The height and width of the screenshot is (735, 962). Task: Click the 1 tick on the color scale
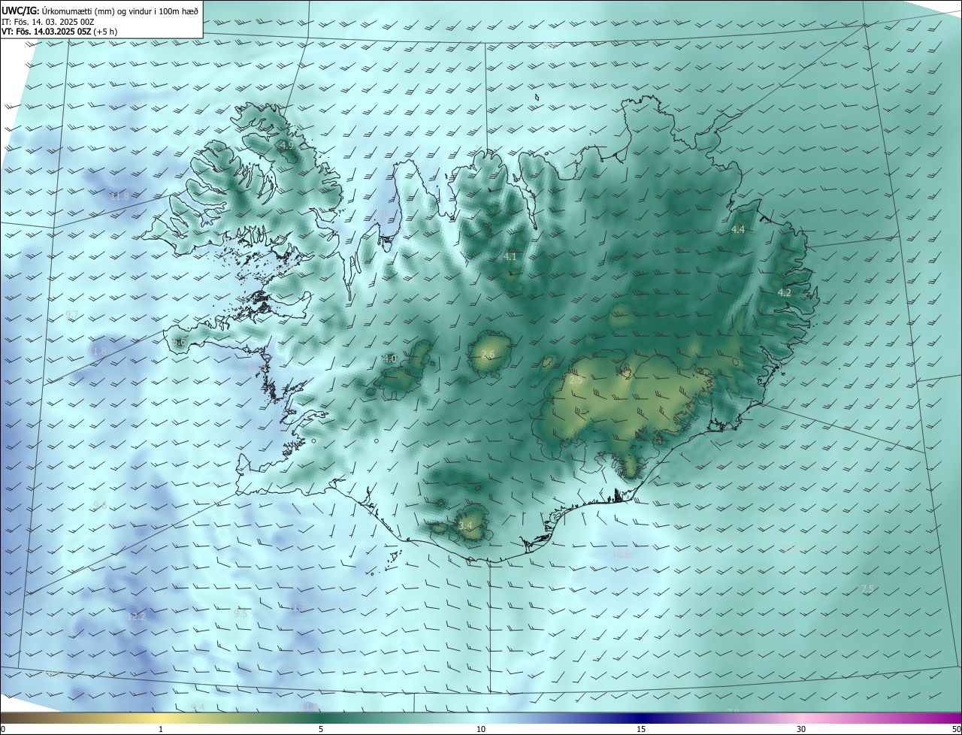click(x=161, y=729)
